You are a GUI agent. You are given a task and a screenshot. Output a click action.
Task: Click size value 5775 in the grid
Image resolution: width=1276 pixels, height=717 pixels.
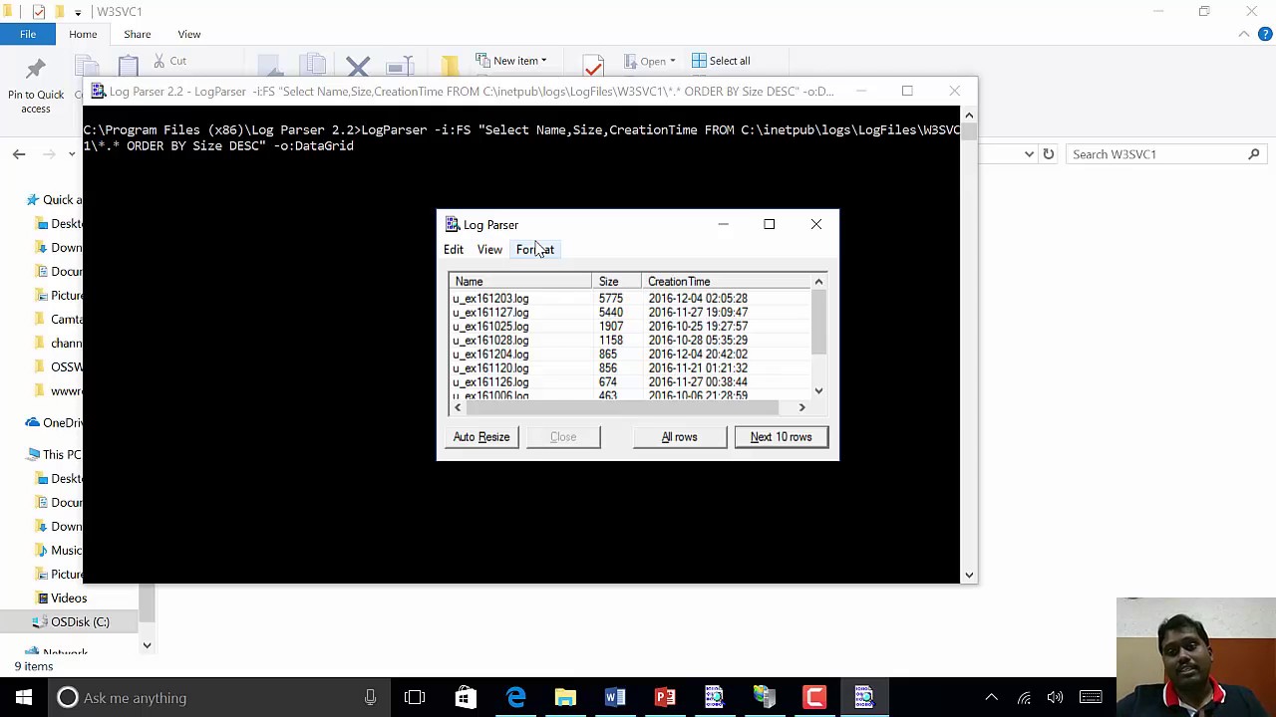pos(611,299)
